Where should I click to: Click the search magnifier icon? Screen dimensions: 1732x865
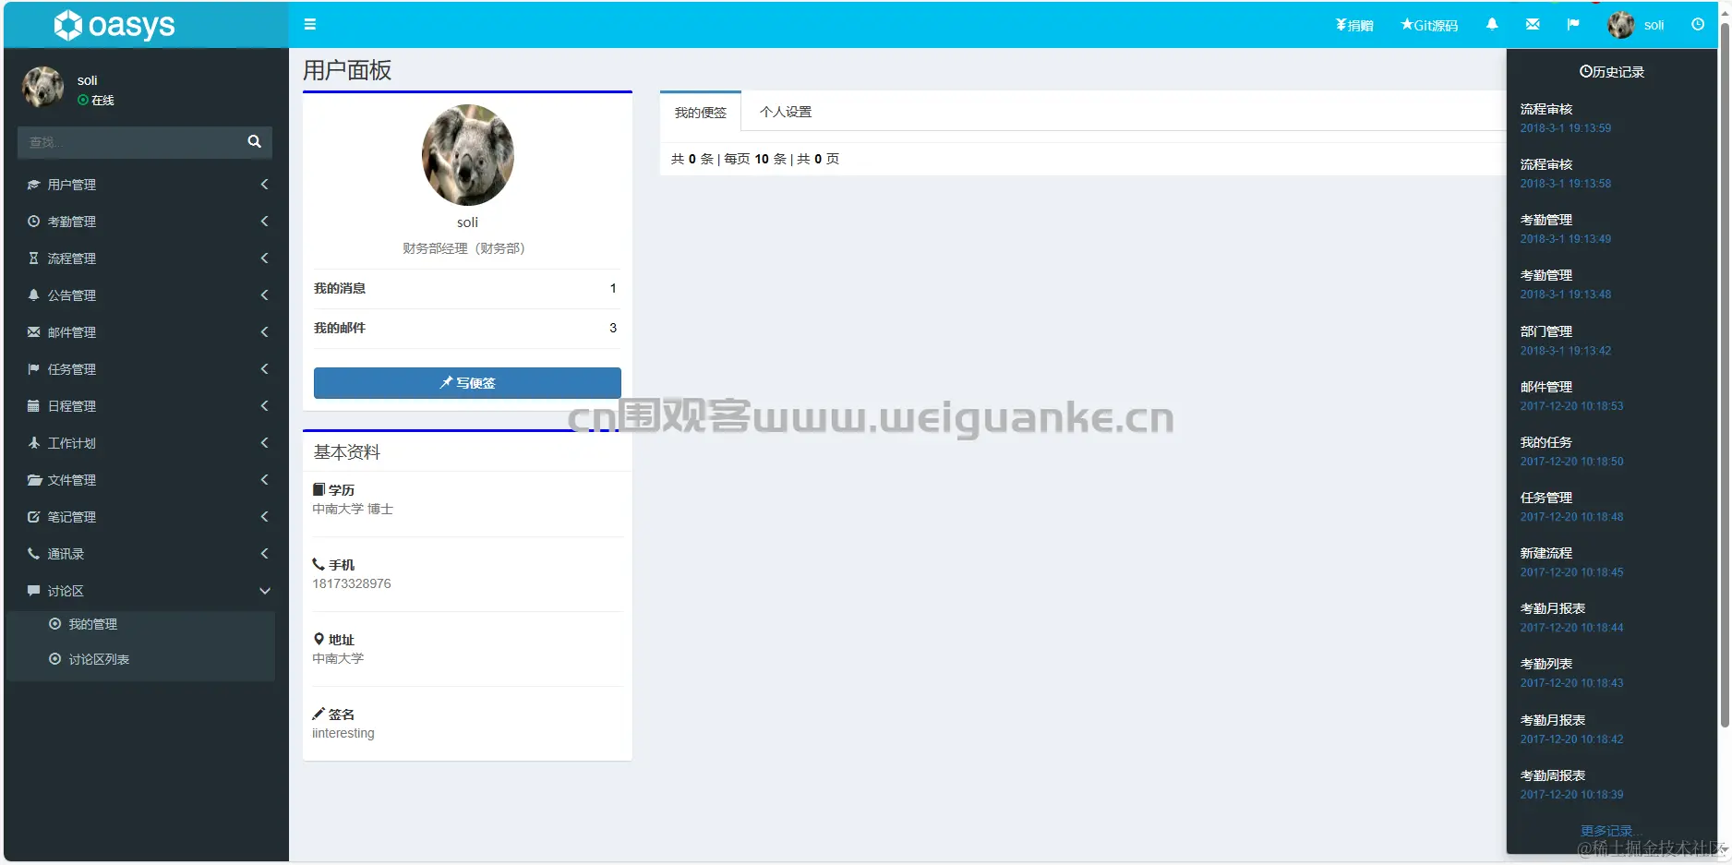[x=255, y=141]
